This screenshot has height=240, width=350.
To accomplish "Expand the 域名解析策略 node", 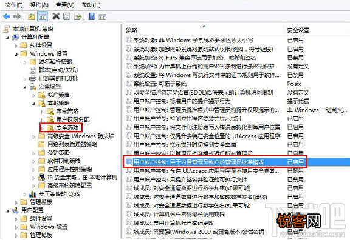I will tap(25, 62).
